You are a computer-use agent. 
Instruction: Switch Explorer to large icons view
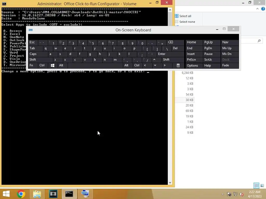[x=262, y=186]
